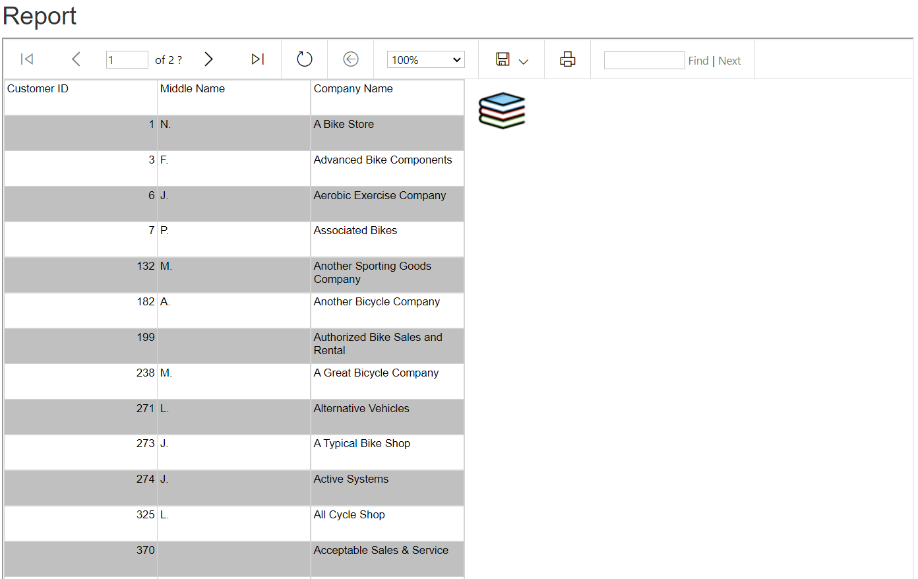Click the Next search result link
This screenshot has height=579, width=918.
click(x=729, y=61)
